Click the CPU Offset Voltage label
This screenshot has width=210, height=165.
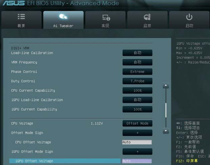point(33,142)
